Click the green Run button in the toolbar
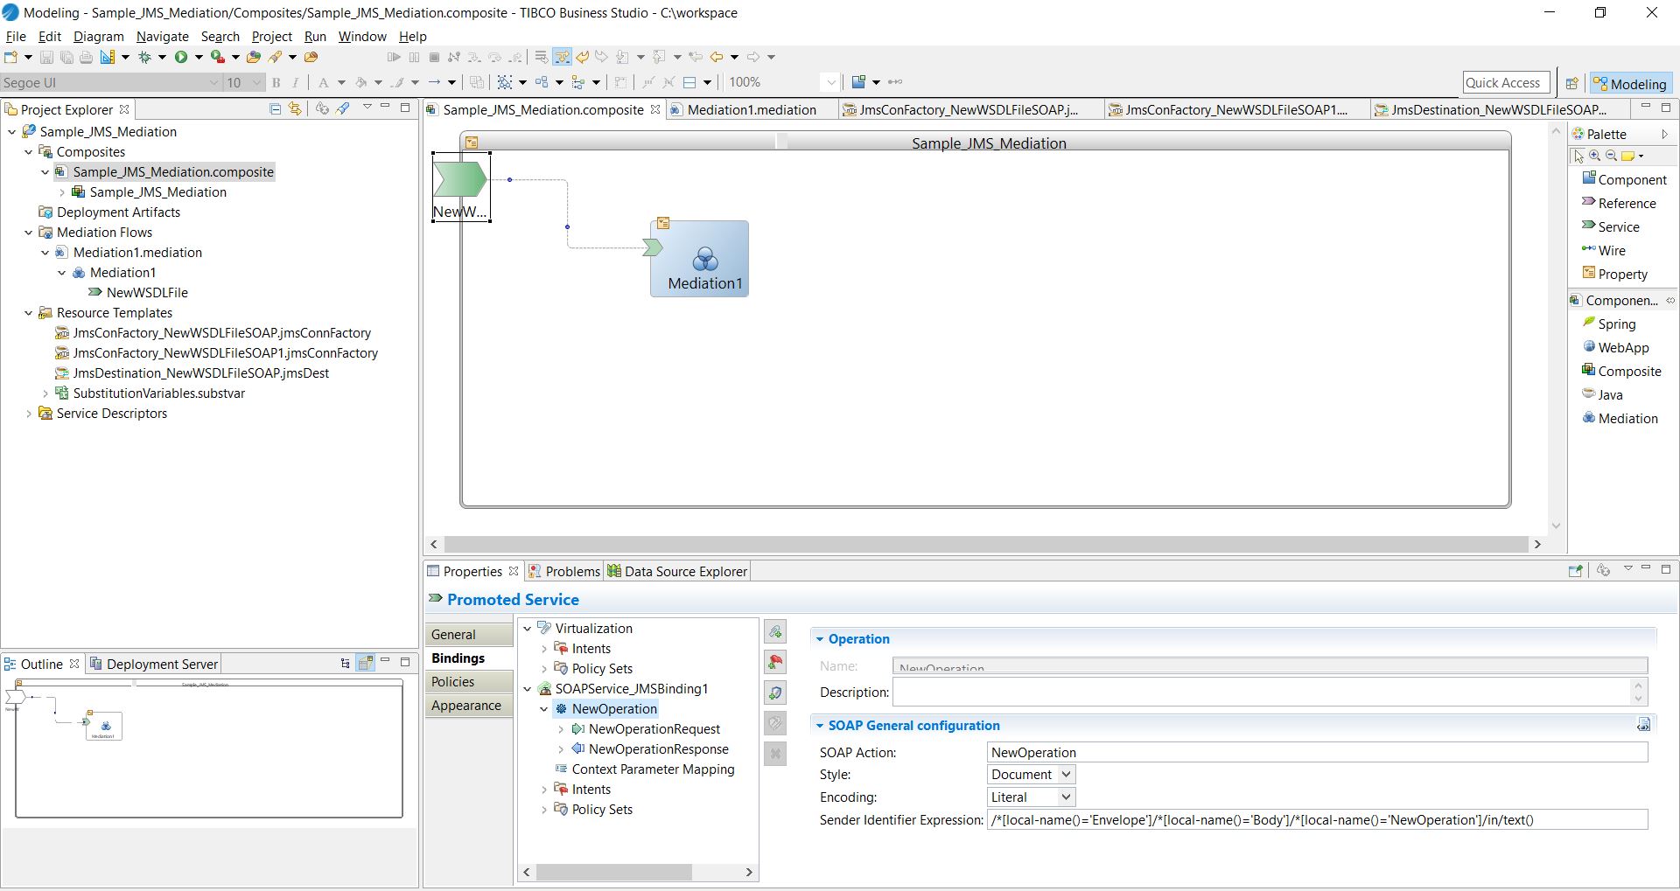Image resolution: width=1680 pixels, height=891 pixels. [181, 58]
